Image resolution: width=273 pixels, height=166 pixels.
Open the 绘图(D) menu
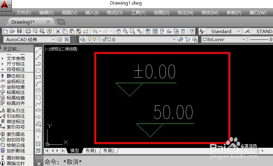point(161,13)
